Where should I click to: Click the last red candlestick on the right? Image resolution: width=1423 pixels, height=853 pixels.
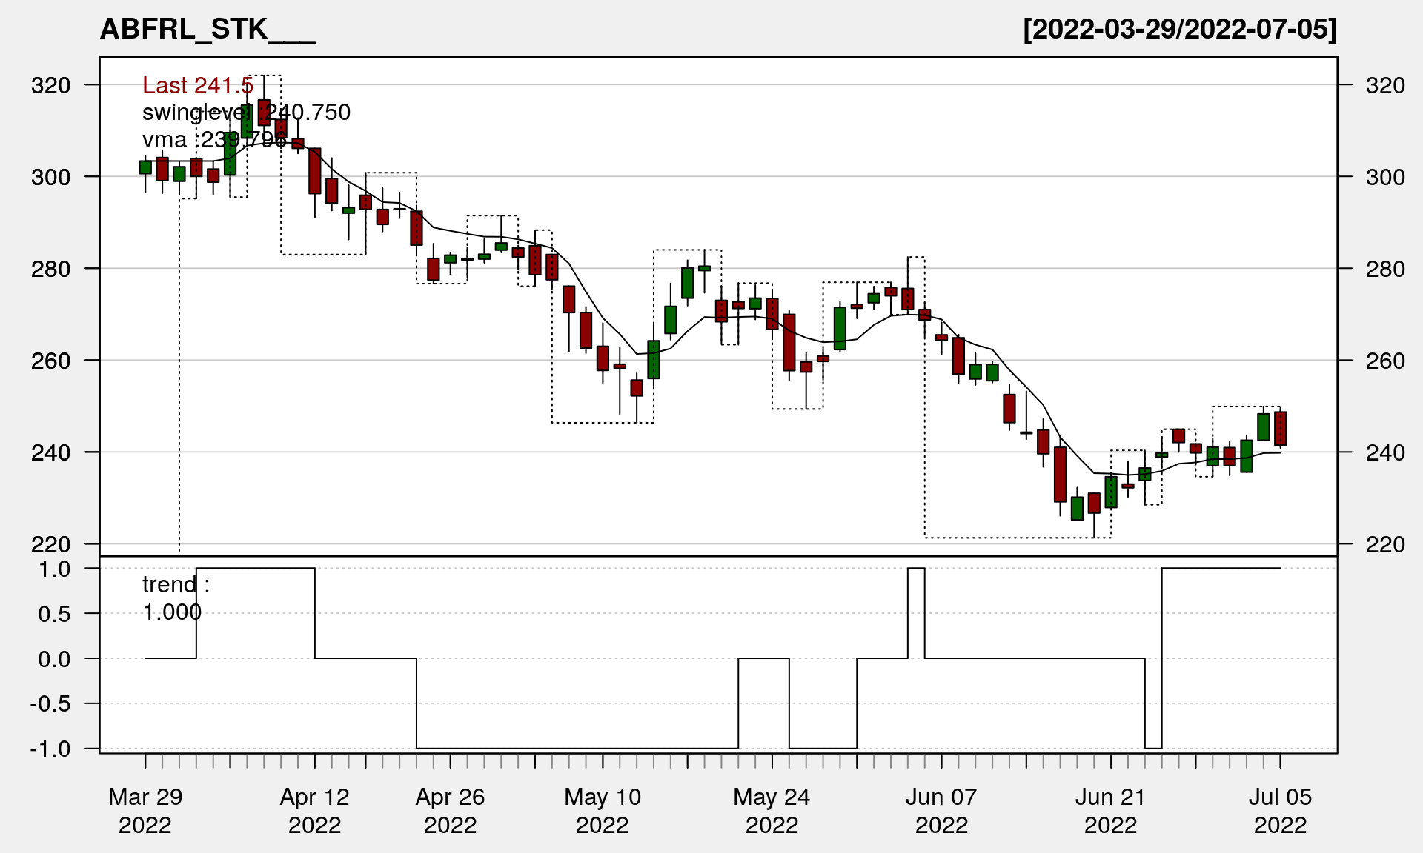click(1280, 429)
